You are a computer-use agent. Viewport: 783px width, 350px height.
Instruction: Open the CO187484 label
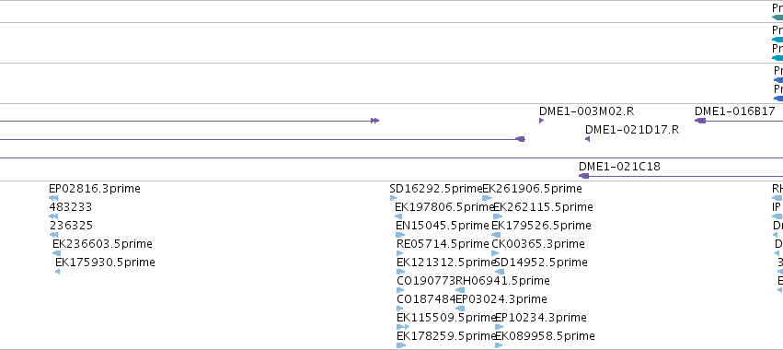click(426, 299)
